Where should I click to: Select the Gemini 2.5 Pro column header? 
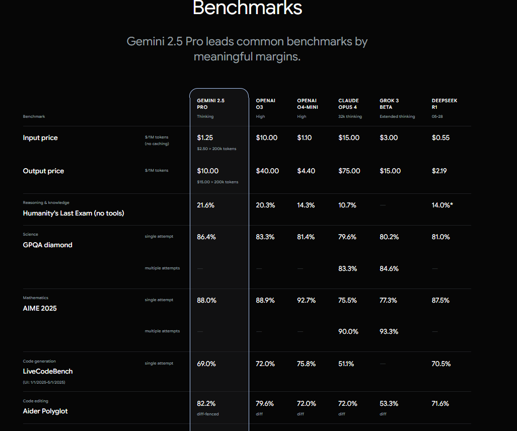210,104
